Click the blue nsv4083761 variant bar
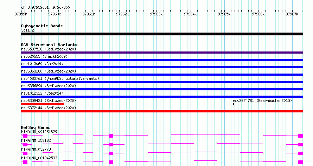This screenshot has height=166, width=313. coord(162,82)
